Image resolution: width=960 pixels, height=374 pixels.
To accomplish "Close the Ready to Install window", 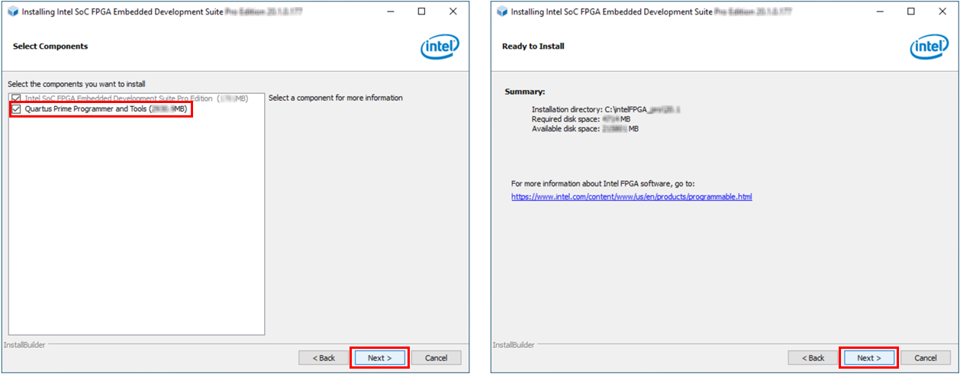I will pyautogui.click(x=942, y=12).
